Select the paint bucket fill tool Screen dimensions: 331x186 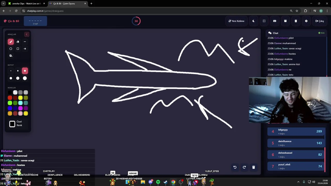pyautogui.click(x=11, y=56)
